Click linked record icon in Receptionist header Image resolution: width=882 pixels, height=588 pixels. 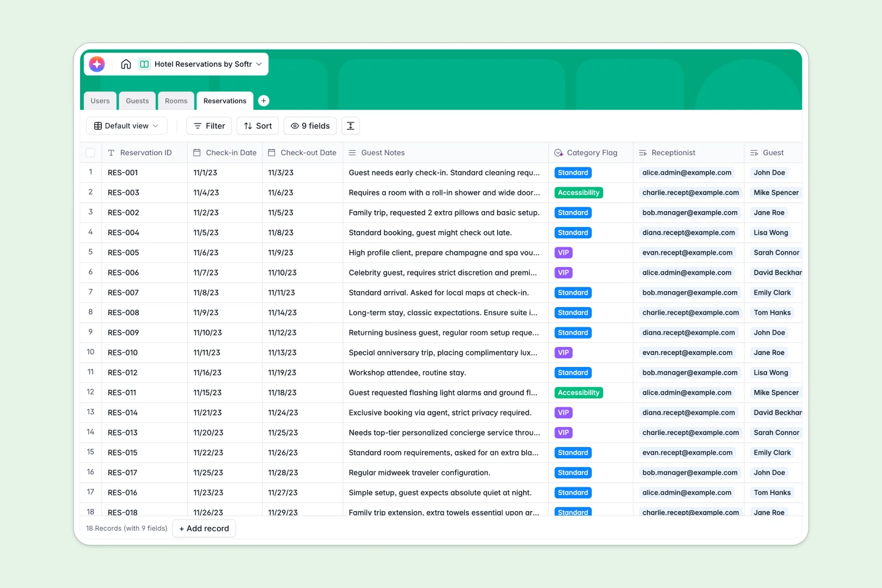[x=643, y=153]
